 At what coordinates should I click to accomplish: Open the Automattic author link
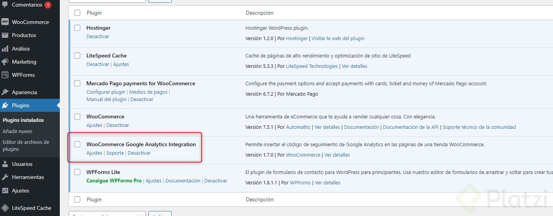point(298,127)
